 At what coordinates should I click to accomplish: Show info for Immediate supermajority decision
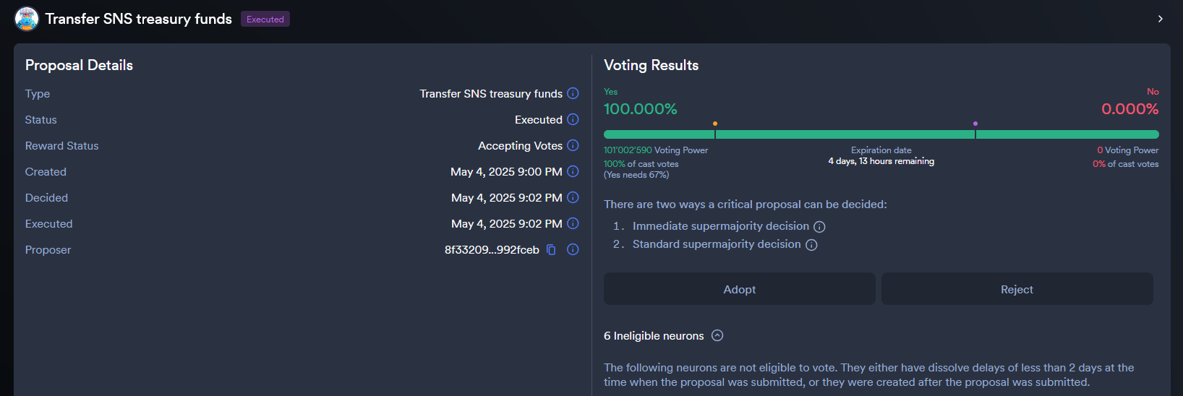819,227
